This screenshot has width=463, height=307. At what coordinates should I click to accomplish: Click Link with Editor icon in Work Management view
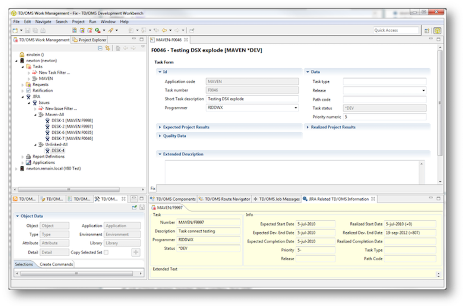tap(108, 48)
